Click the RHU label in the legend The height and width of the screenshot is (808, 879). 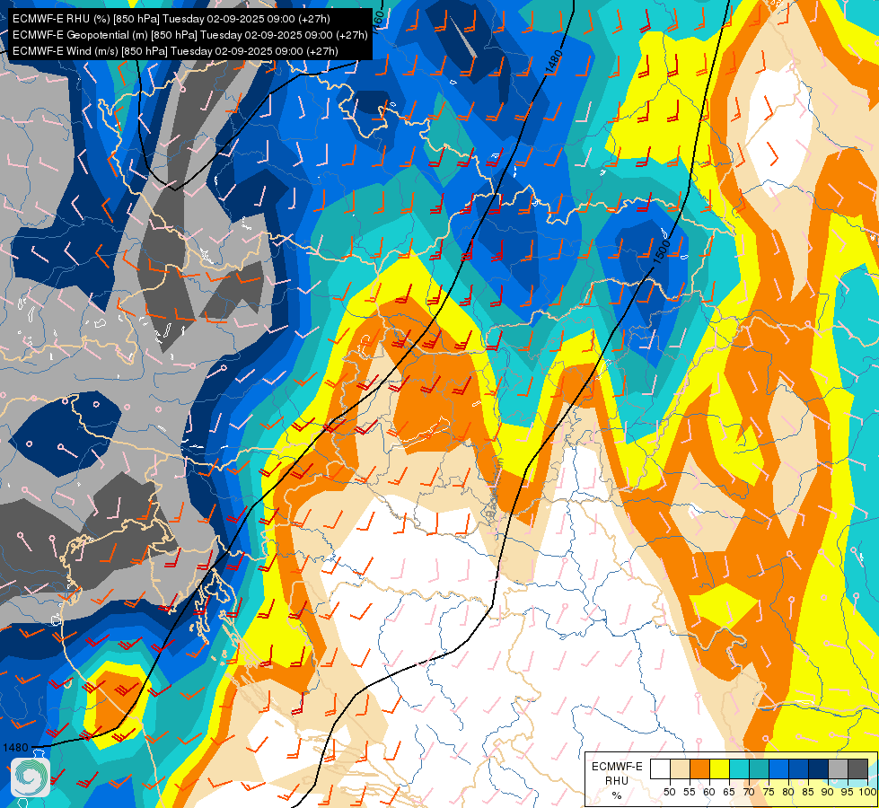(617, 781)
